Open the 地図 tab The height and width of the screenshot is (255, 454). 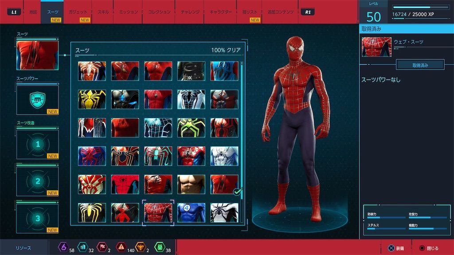pyautogui.click(x=33, y=12)
